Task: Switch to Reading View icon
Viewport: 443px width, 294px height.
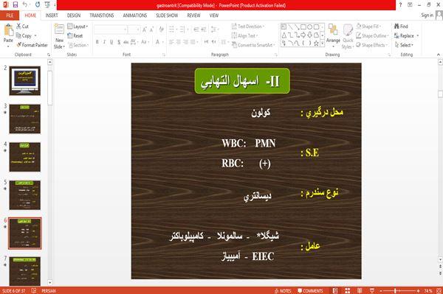Action: tap(360, 291)
